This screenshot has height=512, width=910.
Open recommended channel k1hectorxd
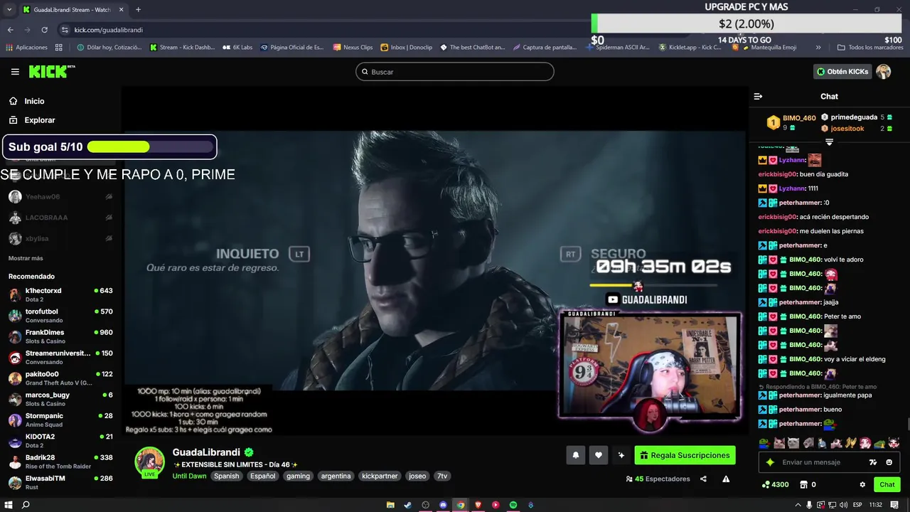[60, 294]
